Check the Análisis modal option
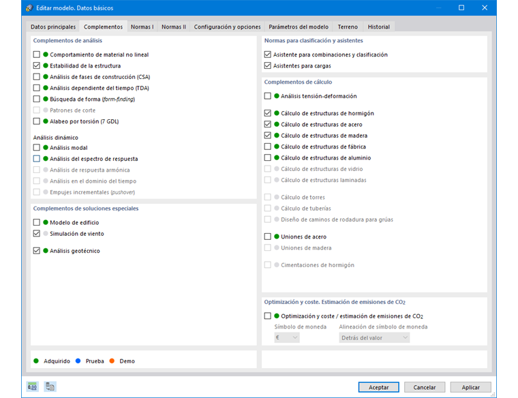 click(37, 148)
